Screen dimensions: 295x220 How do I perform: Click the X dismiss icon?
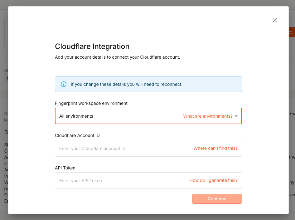pos(275,20)
